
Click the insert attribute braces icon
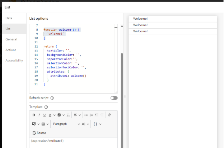pyautogui.click(x=95, y=124)
